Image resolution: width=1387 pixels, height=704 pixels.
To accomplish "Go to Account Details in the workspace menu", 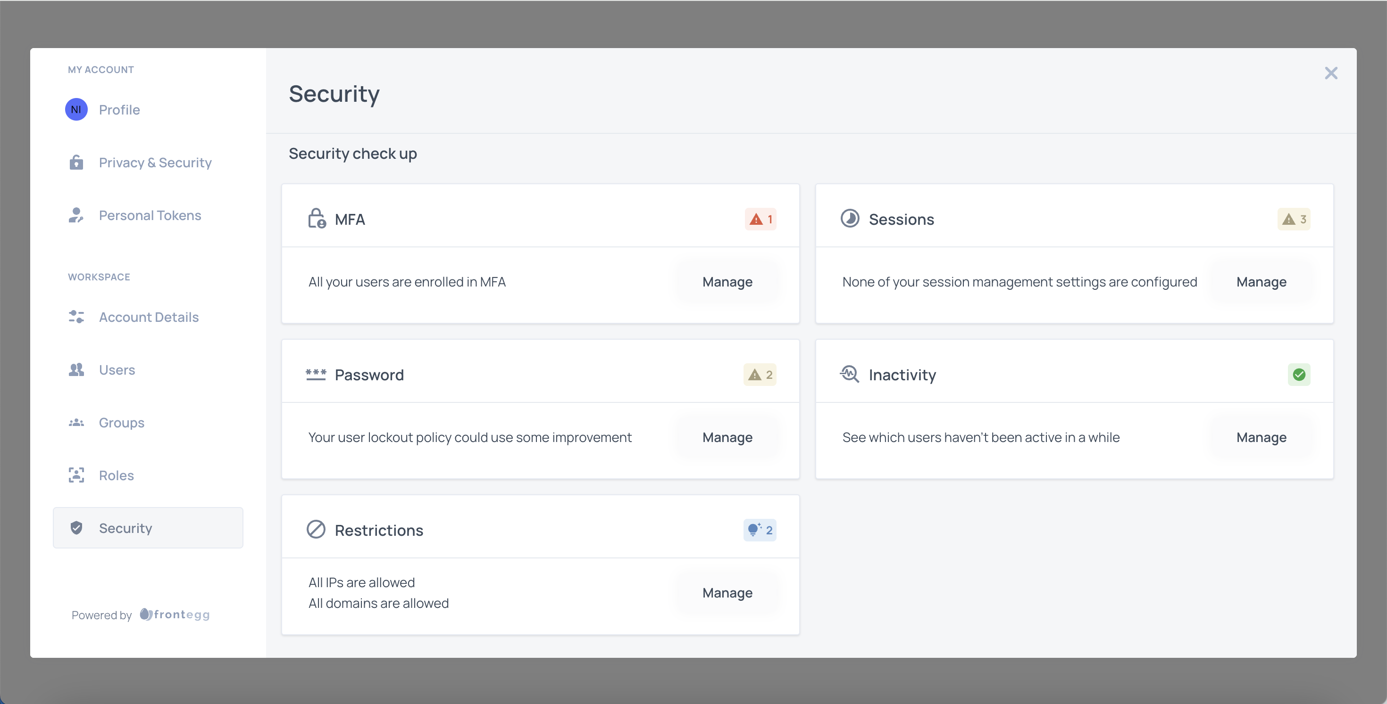I will click(149, 317).
